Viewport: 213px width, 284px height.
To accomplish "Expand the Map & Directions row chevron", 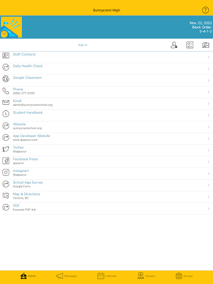I will tap(209, 197).
